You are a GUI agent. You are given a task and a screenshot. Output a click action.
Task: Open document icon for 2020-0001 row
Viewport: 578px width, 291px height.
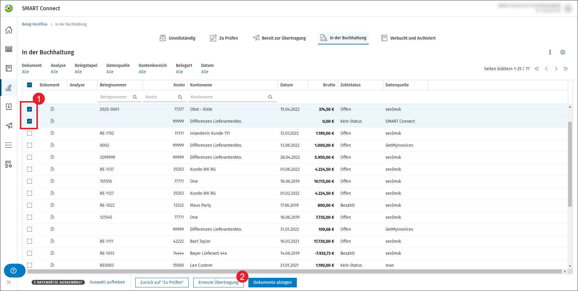pyautogui.click(x=52, y=109)
